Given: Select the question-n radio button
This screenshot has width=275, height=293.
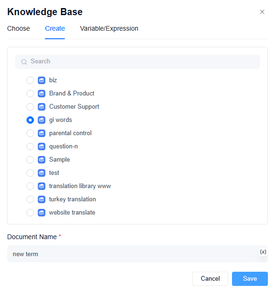Looking at the screenshot, I should pyautogui.click(x=30, y=146).
